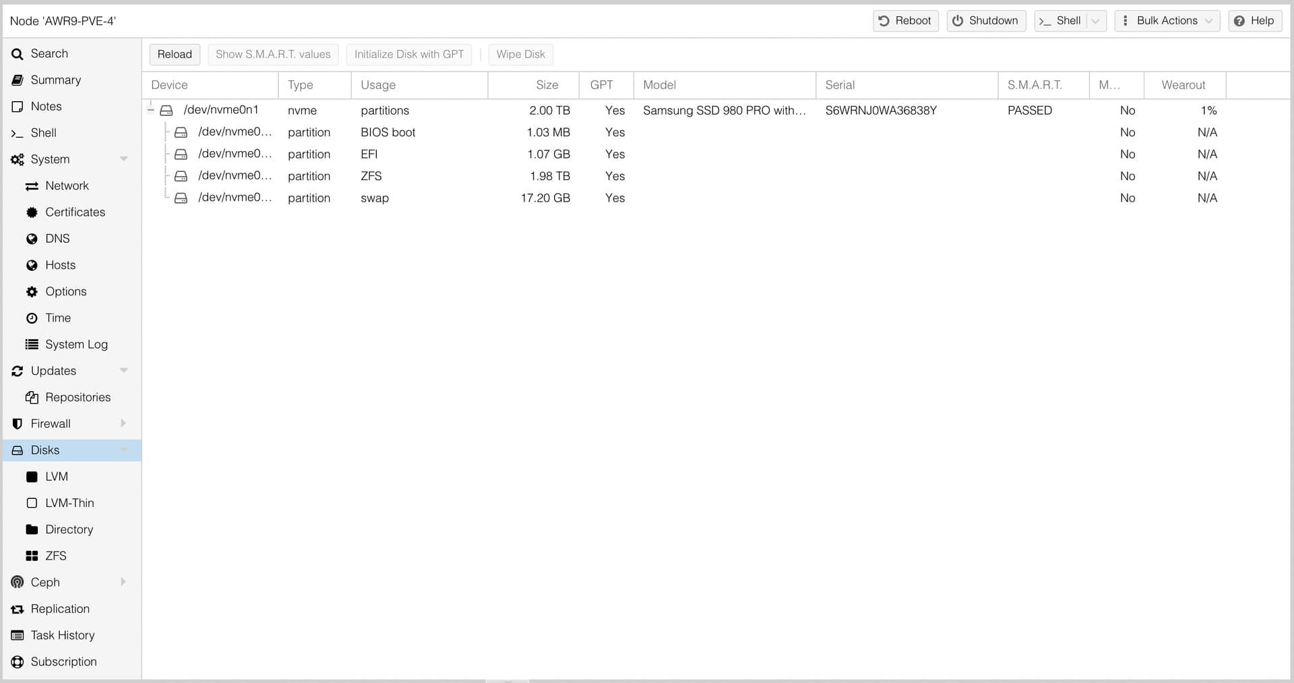The height and width of the screenshot is (683, 1294).
Task: Select the ZFS icon under Disks
Action: [32, 556]
